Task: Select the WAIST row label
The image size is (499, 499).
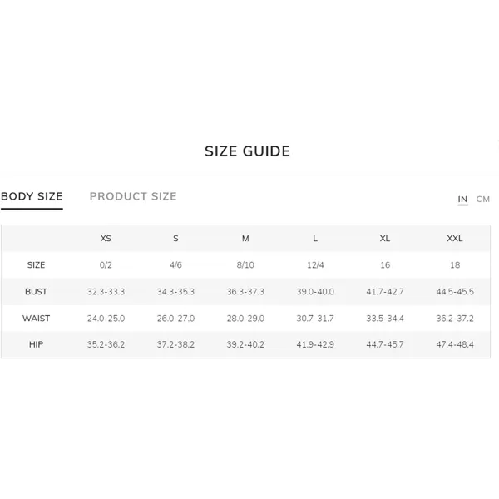Action: coord(36,319)
